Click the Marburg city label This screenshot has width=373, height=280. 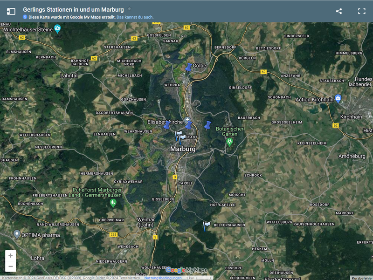tap(183, 149)
